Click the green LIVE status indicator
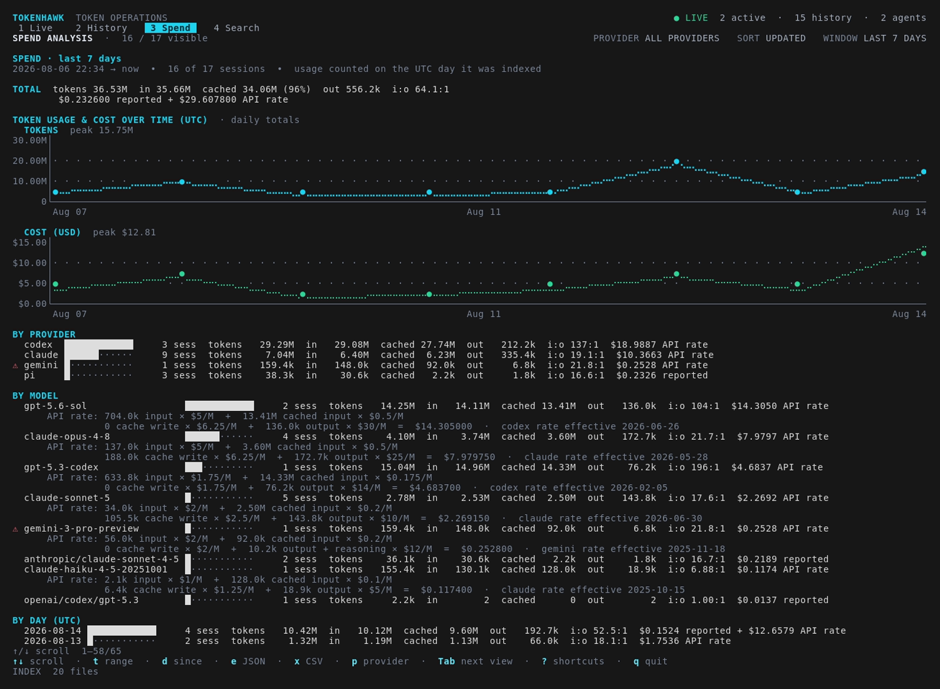Viewport: 940px width, 689px height. click(691, 18)
